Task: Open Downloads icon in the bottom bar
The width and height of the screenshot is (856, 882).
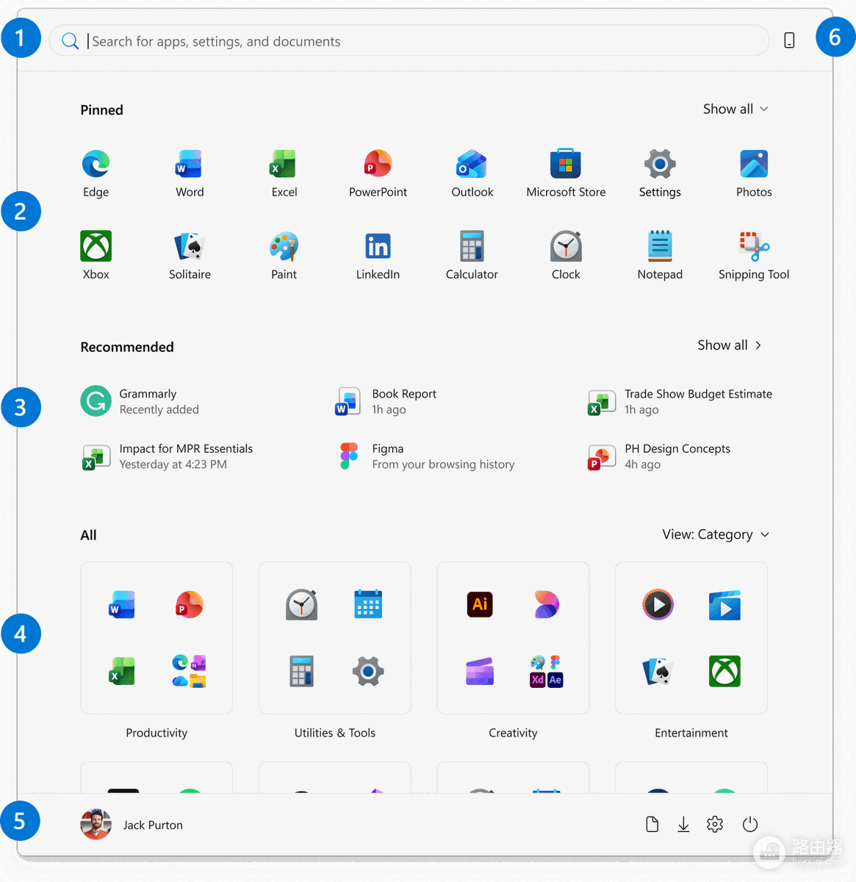Action: tap(683, 825)
